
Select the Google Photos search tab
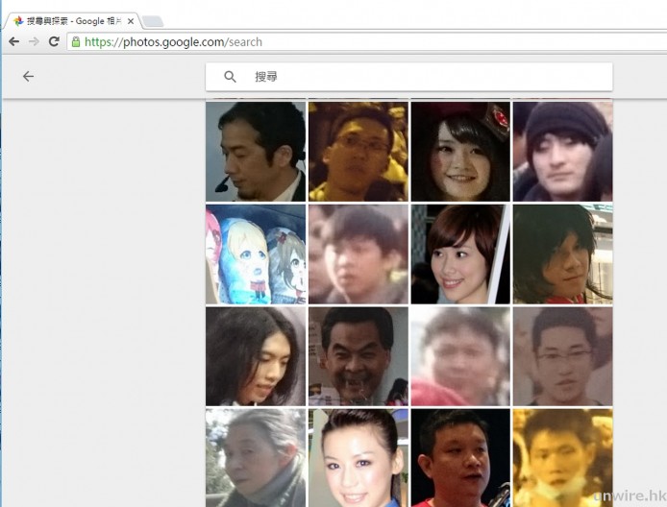pos(69,20)
